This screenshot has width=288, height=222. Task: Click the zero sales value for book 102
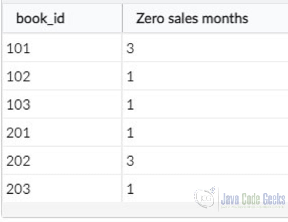point(130,77)
